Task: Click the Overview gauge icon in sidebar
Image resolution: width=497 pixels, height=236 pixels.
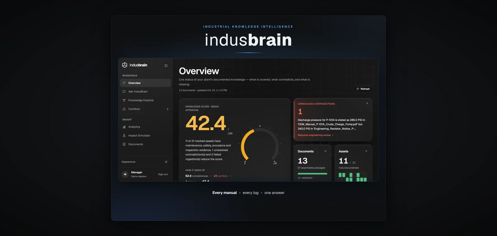Action: (x=124, y=83)
